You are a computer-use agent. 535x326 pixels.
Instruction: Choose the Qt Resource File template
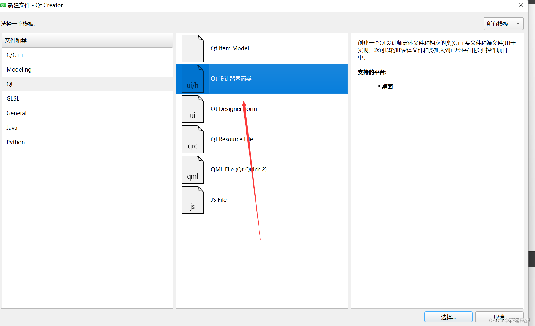(262, 139)
